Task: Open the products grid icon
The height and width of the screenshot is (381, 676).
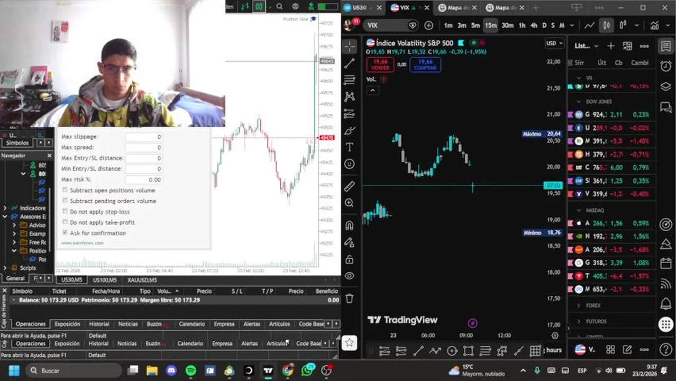Action: click(666, 324)
